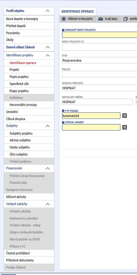Click the Způsob jednání yellow field
This screenshot has width=137, height=275.
91,127
